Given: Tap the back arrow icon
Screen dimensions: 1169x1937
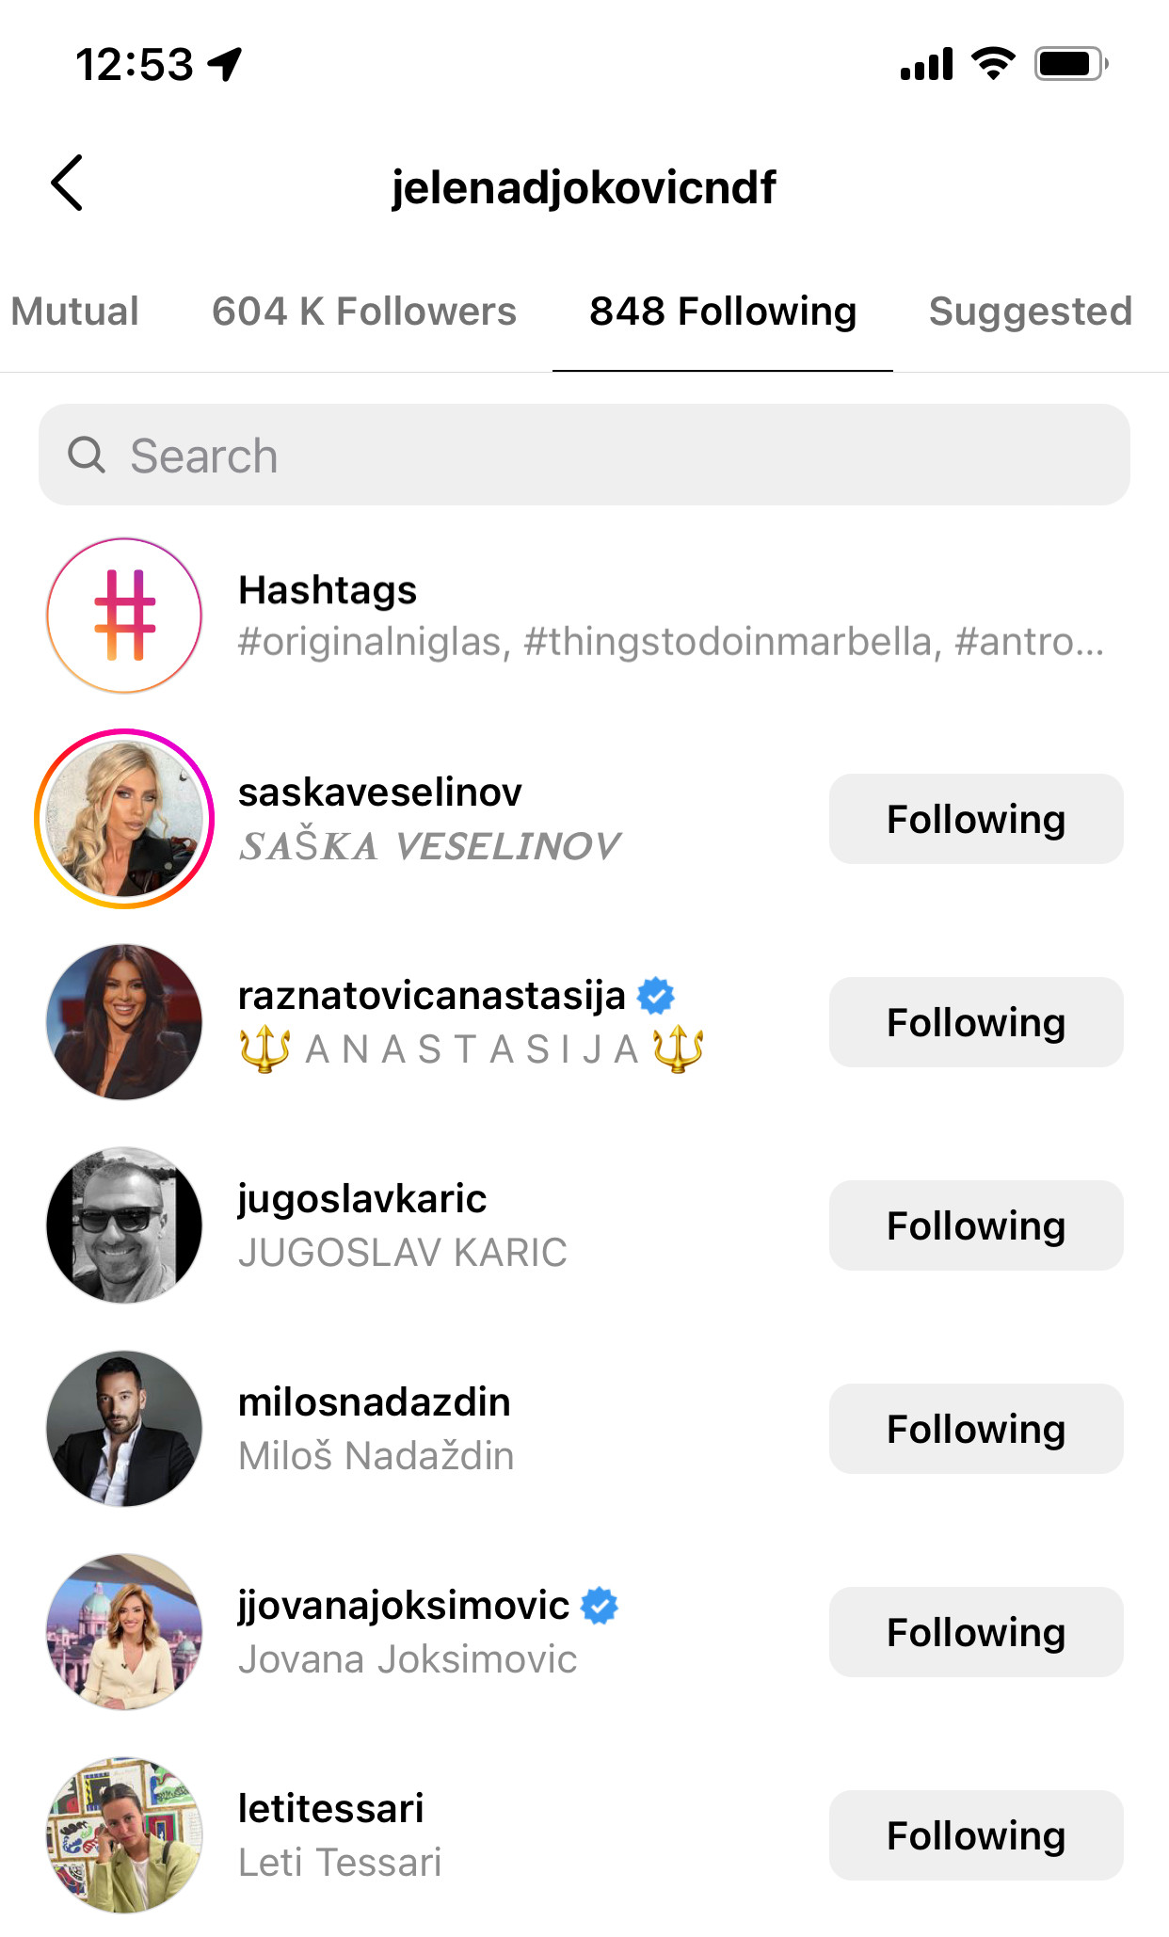Looking at the screenshot, I should click(x=68, y=183).
